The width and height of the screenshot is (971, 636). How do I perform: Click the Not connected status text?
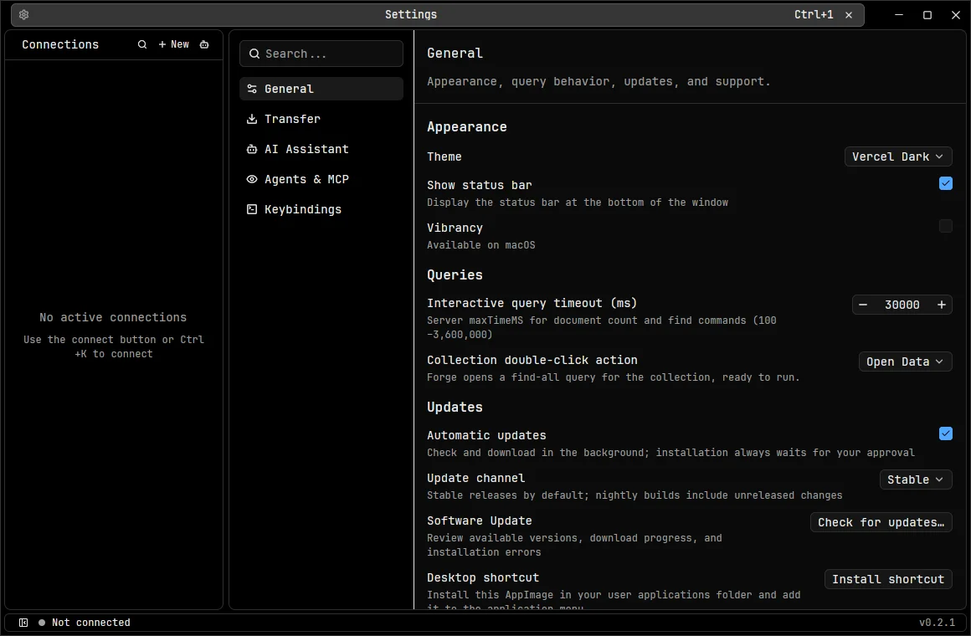91,623
